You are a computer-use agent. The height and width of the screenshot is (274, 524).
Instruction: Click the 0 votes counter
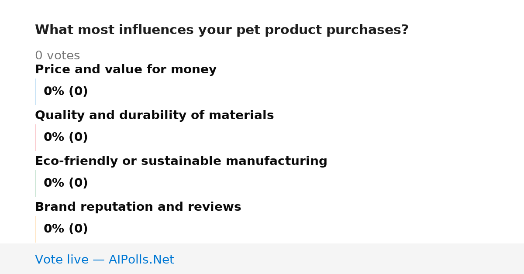point(57,56)
